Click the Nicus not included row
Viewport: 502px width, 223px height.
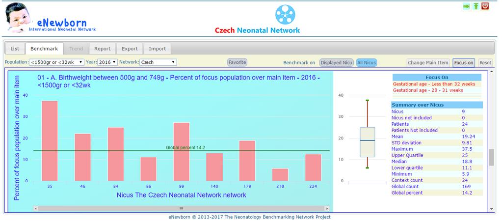437,118
